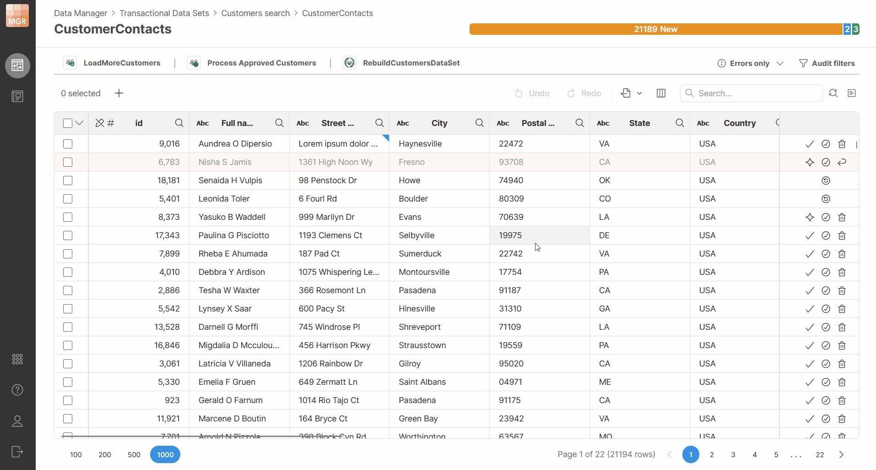The height and width of the screenshot is (470, 876).
Task: Click the City cell Shreveport
Action: click(439, 327)
